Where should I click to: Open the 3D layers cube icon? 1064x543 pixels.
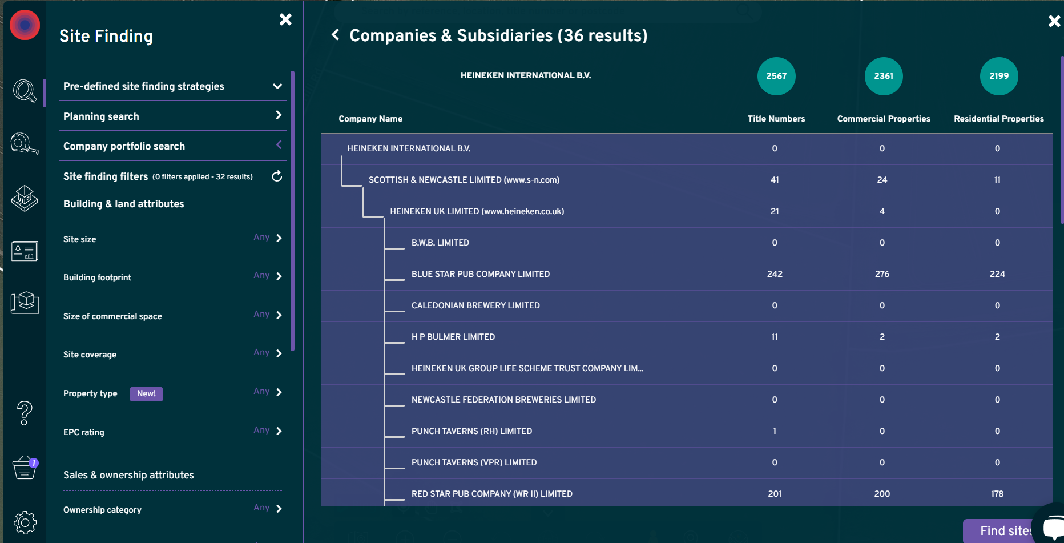[25, 198]
